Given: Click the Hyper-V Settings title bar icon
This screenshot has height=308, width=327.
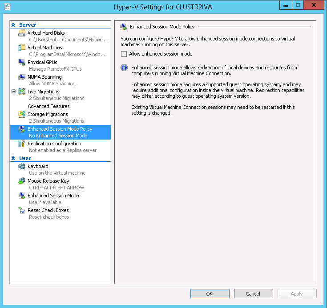Looking at the screenshot, I should [x=7, y=7].
